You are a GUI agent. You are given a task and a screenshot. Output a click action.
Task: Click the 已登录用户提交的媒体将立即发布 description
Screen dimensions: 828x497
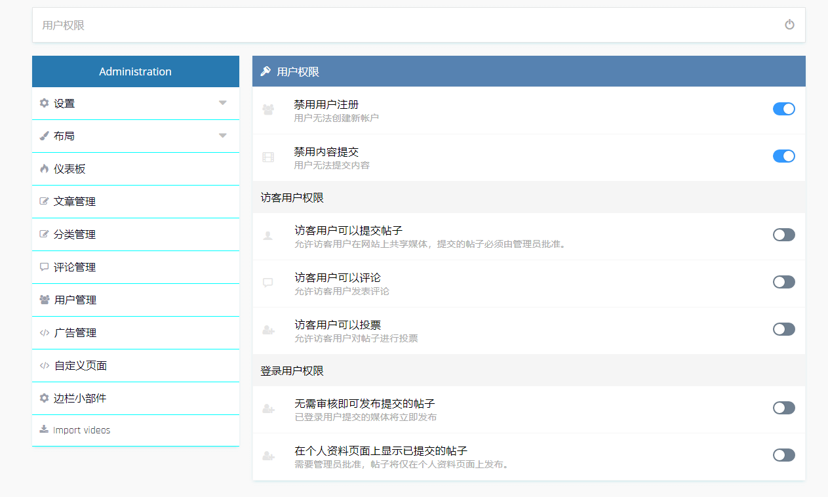pyautogui.click(x=365, y=417)
